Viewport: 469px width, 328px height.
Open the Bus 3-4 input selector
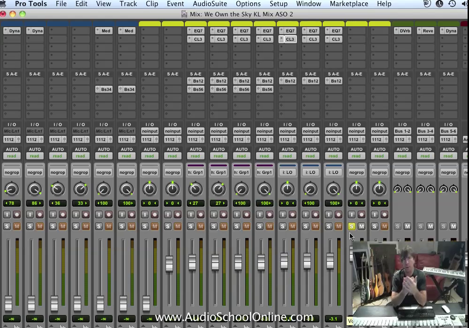425,131
